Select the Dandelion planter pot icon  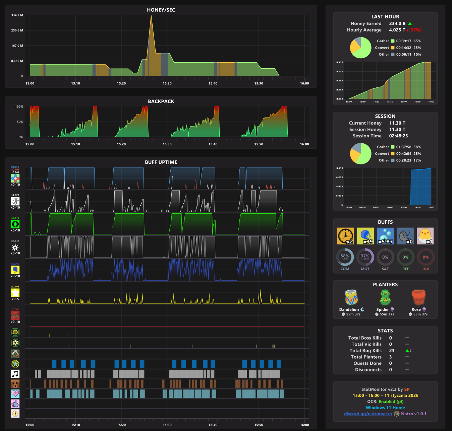(351, 297)
